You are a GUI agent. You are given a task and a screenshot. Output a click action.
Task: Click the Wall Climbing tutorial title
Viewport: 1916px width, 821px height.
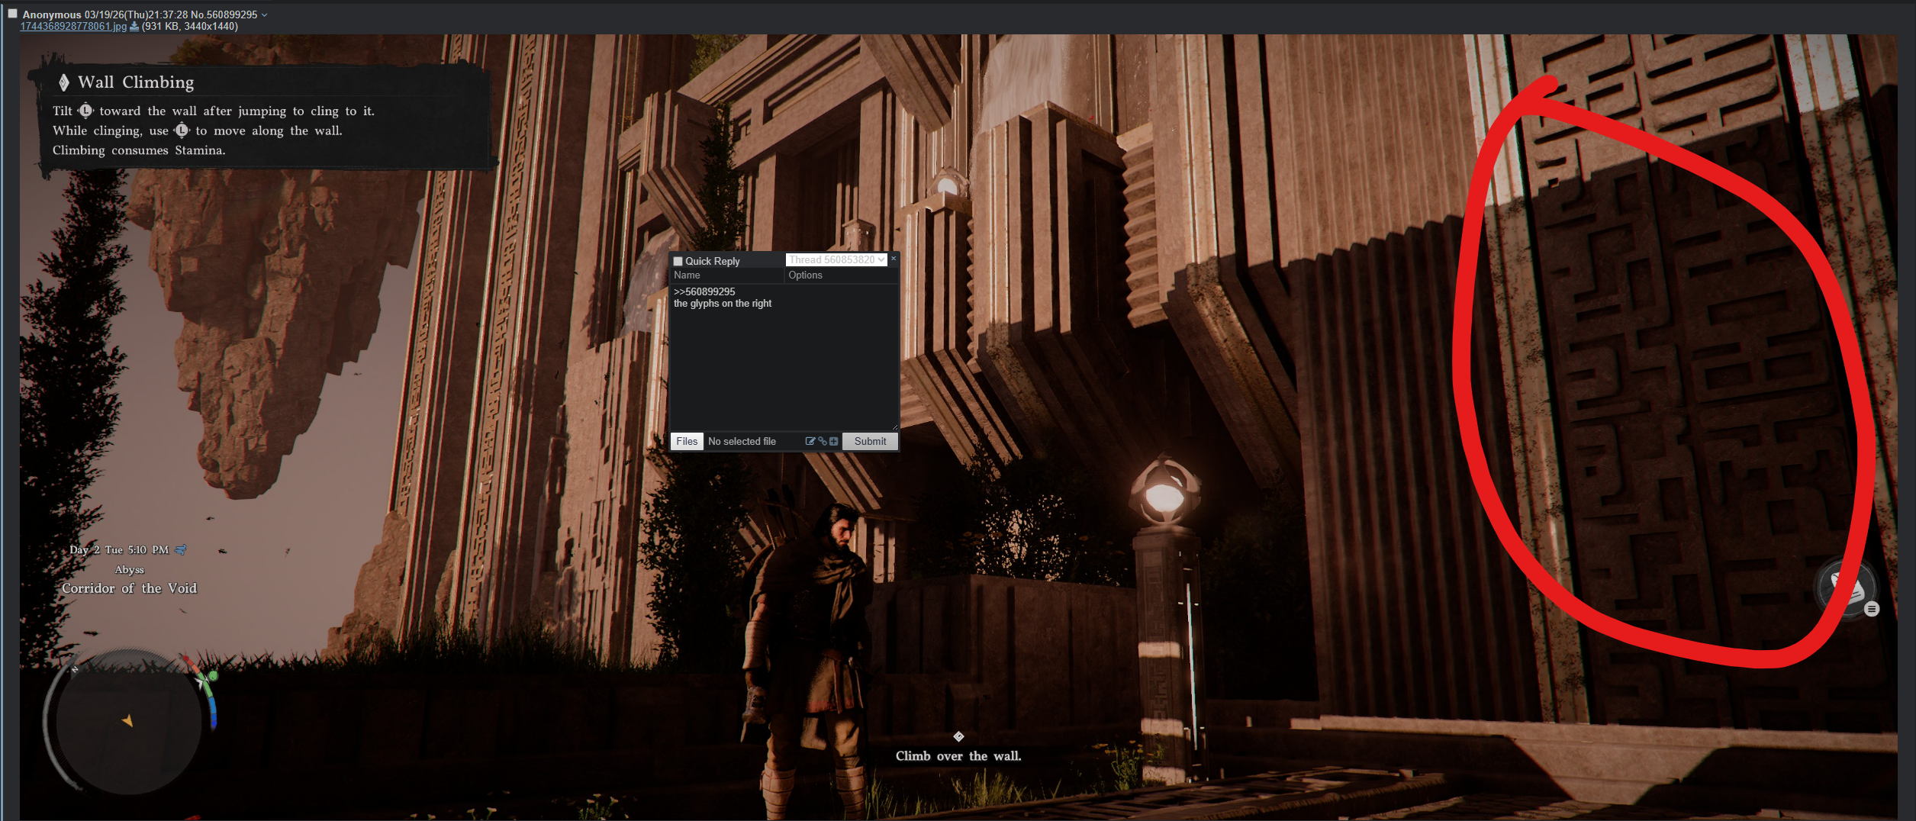pos(136,82)
